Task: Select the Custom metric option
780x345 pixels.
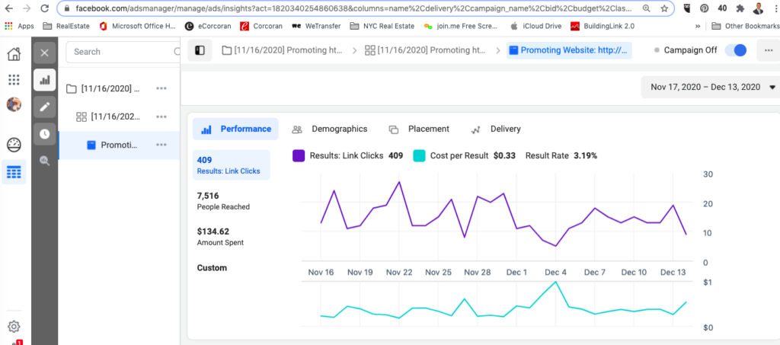Action: (212, 268)
